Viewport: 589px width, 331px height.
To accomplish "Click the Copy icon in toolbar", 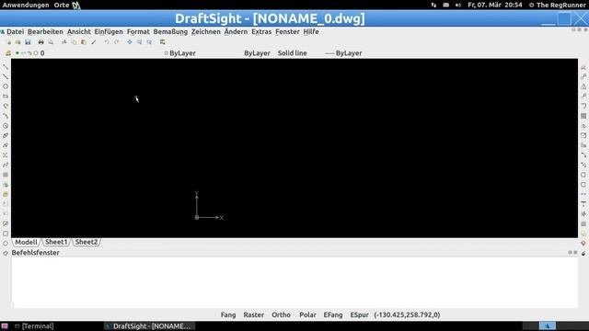I will [x=74, y=42].
